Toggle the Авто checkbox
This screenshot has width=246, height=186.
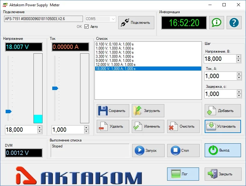point(86,27)
